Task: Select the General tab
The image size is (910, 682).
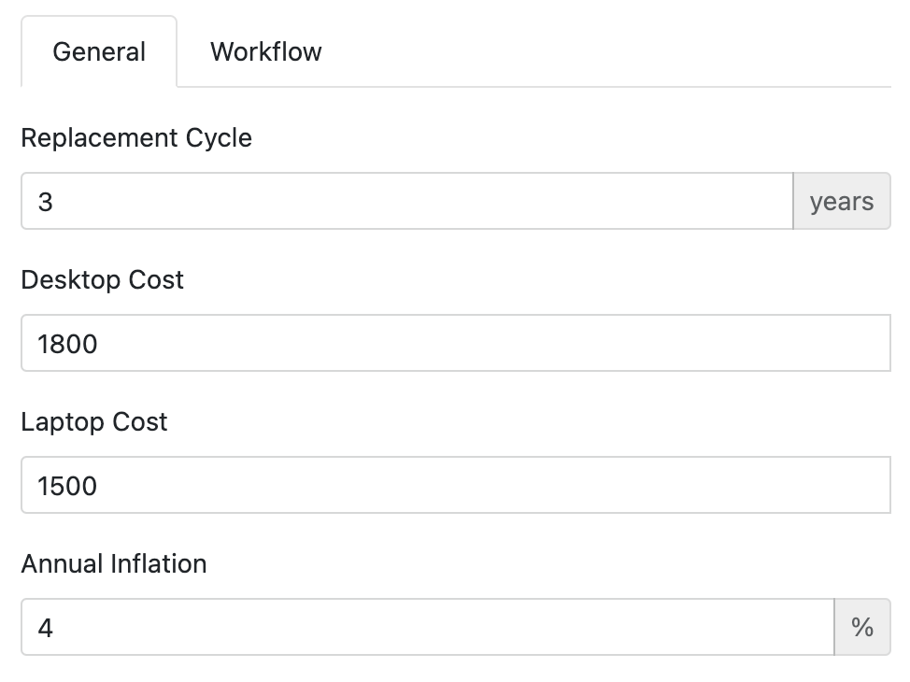Action: coord(99,51)
